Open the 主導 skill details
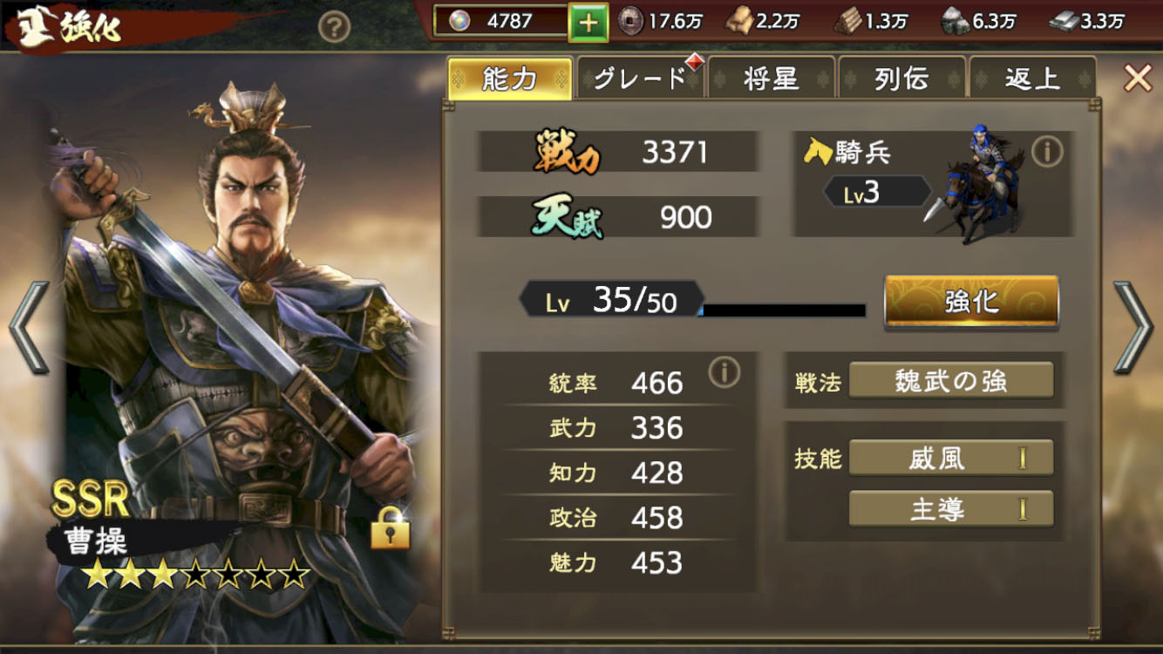Viewport: 1163px width, 654px height. [x=951, y=509]
